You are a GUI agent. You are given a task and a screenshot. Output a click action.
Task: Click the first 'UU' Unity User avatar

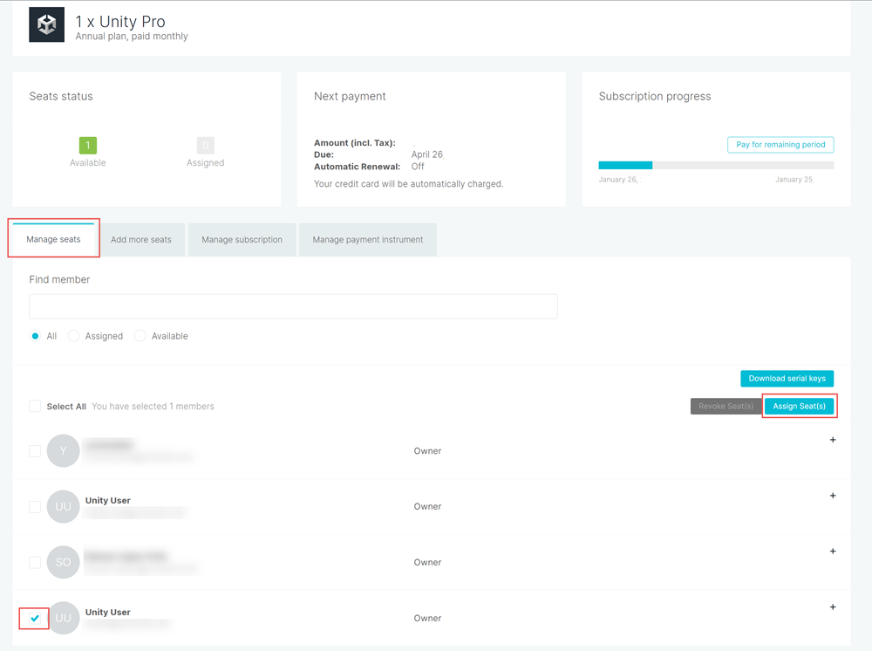(63, 507)
